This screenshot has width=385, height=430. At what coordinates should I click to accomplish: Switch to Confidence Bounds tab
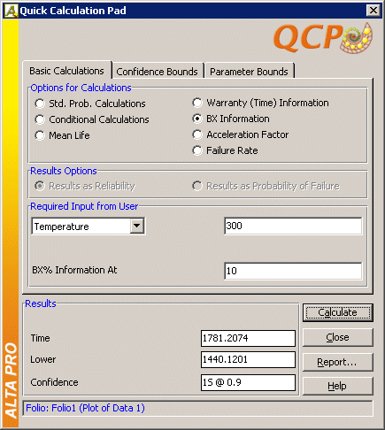point(158,72)
